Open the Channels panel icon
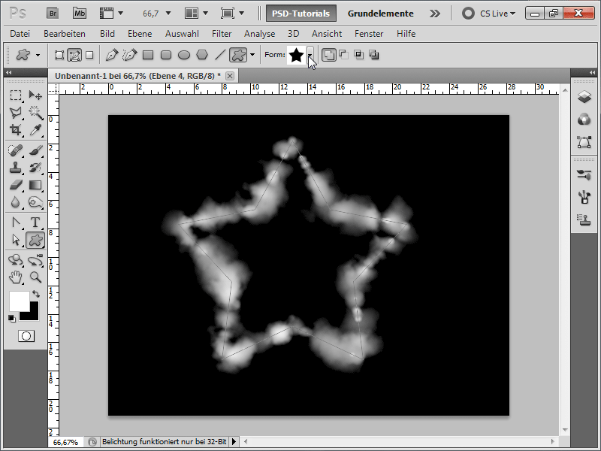601x451 pixels. 584,120
